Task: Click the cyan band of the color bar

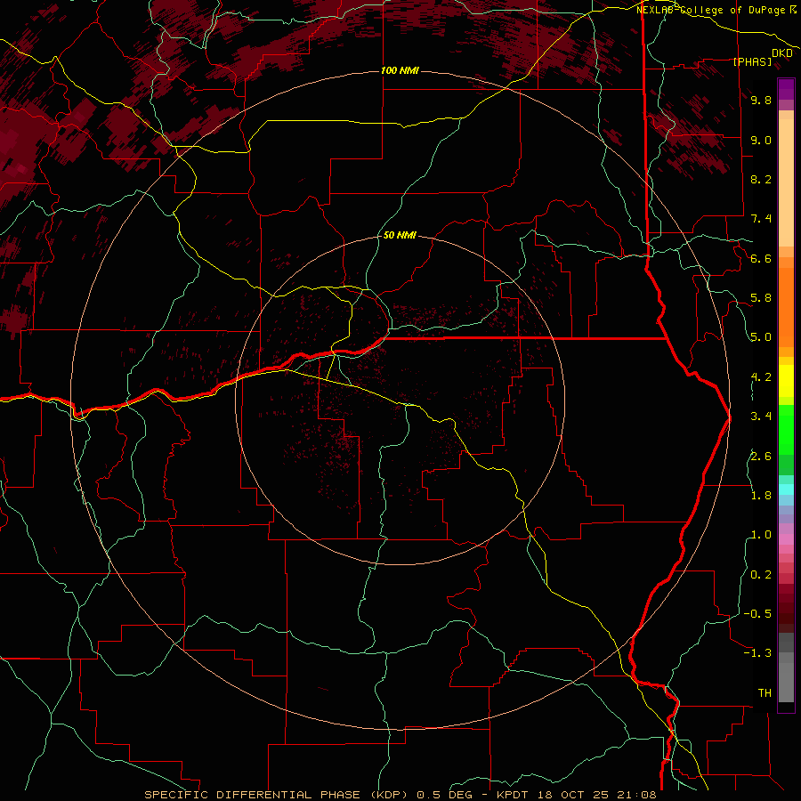Action: [x=786, y=489]
